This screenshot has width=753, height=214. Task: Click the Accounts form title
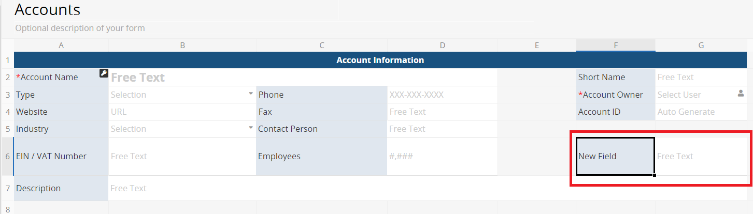tap(48, 9)
